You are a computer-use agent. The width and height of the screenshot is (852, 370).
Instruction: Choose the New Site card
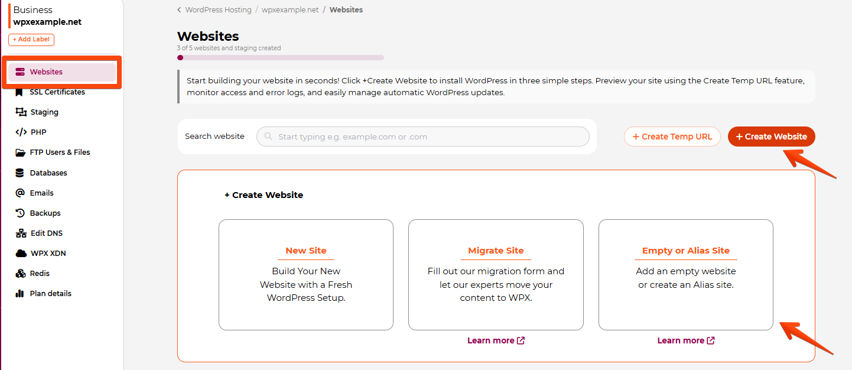[305, 274]
